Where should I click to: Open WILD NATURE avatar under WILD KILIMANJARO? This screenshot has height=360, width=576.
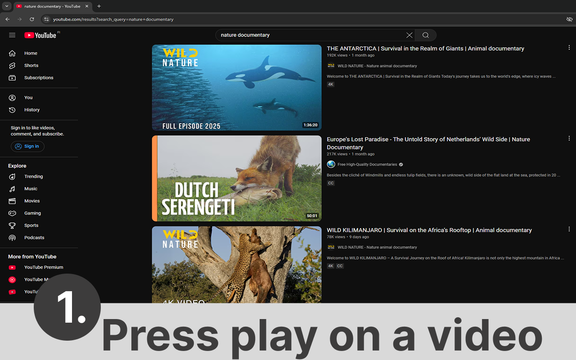331,247
